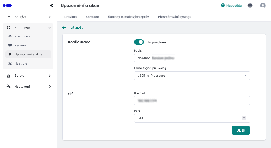Image resolution: width=271 pixels, height=148 pixels.
Task: Toggle the Je povoleno switch
Action: (139, 42)
